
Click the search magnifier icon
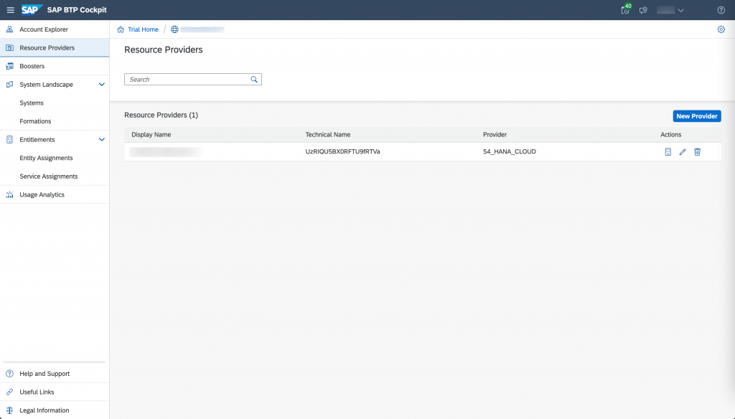click(x=254, y=79)
